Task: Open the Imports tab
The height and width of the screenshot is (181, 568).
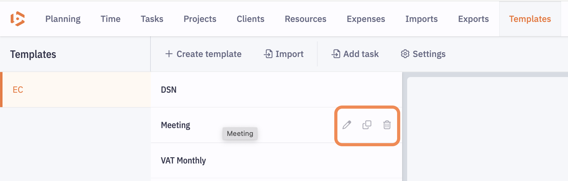Action: 421,19
